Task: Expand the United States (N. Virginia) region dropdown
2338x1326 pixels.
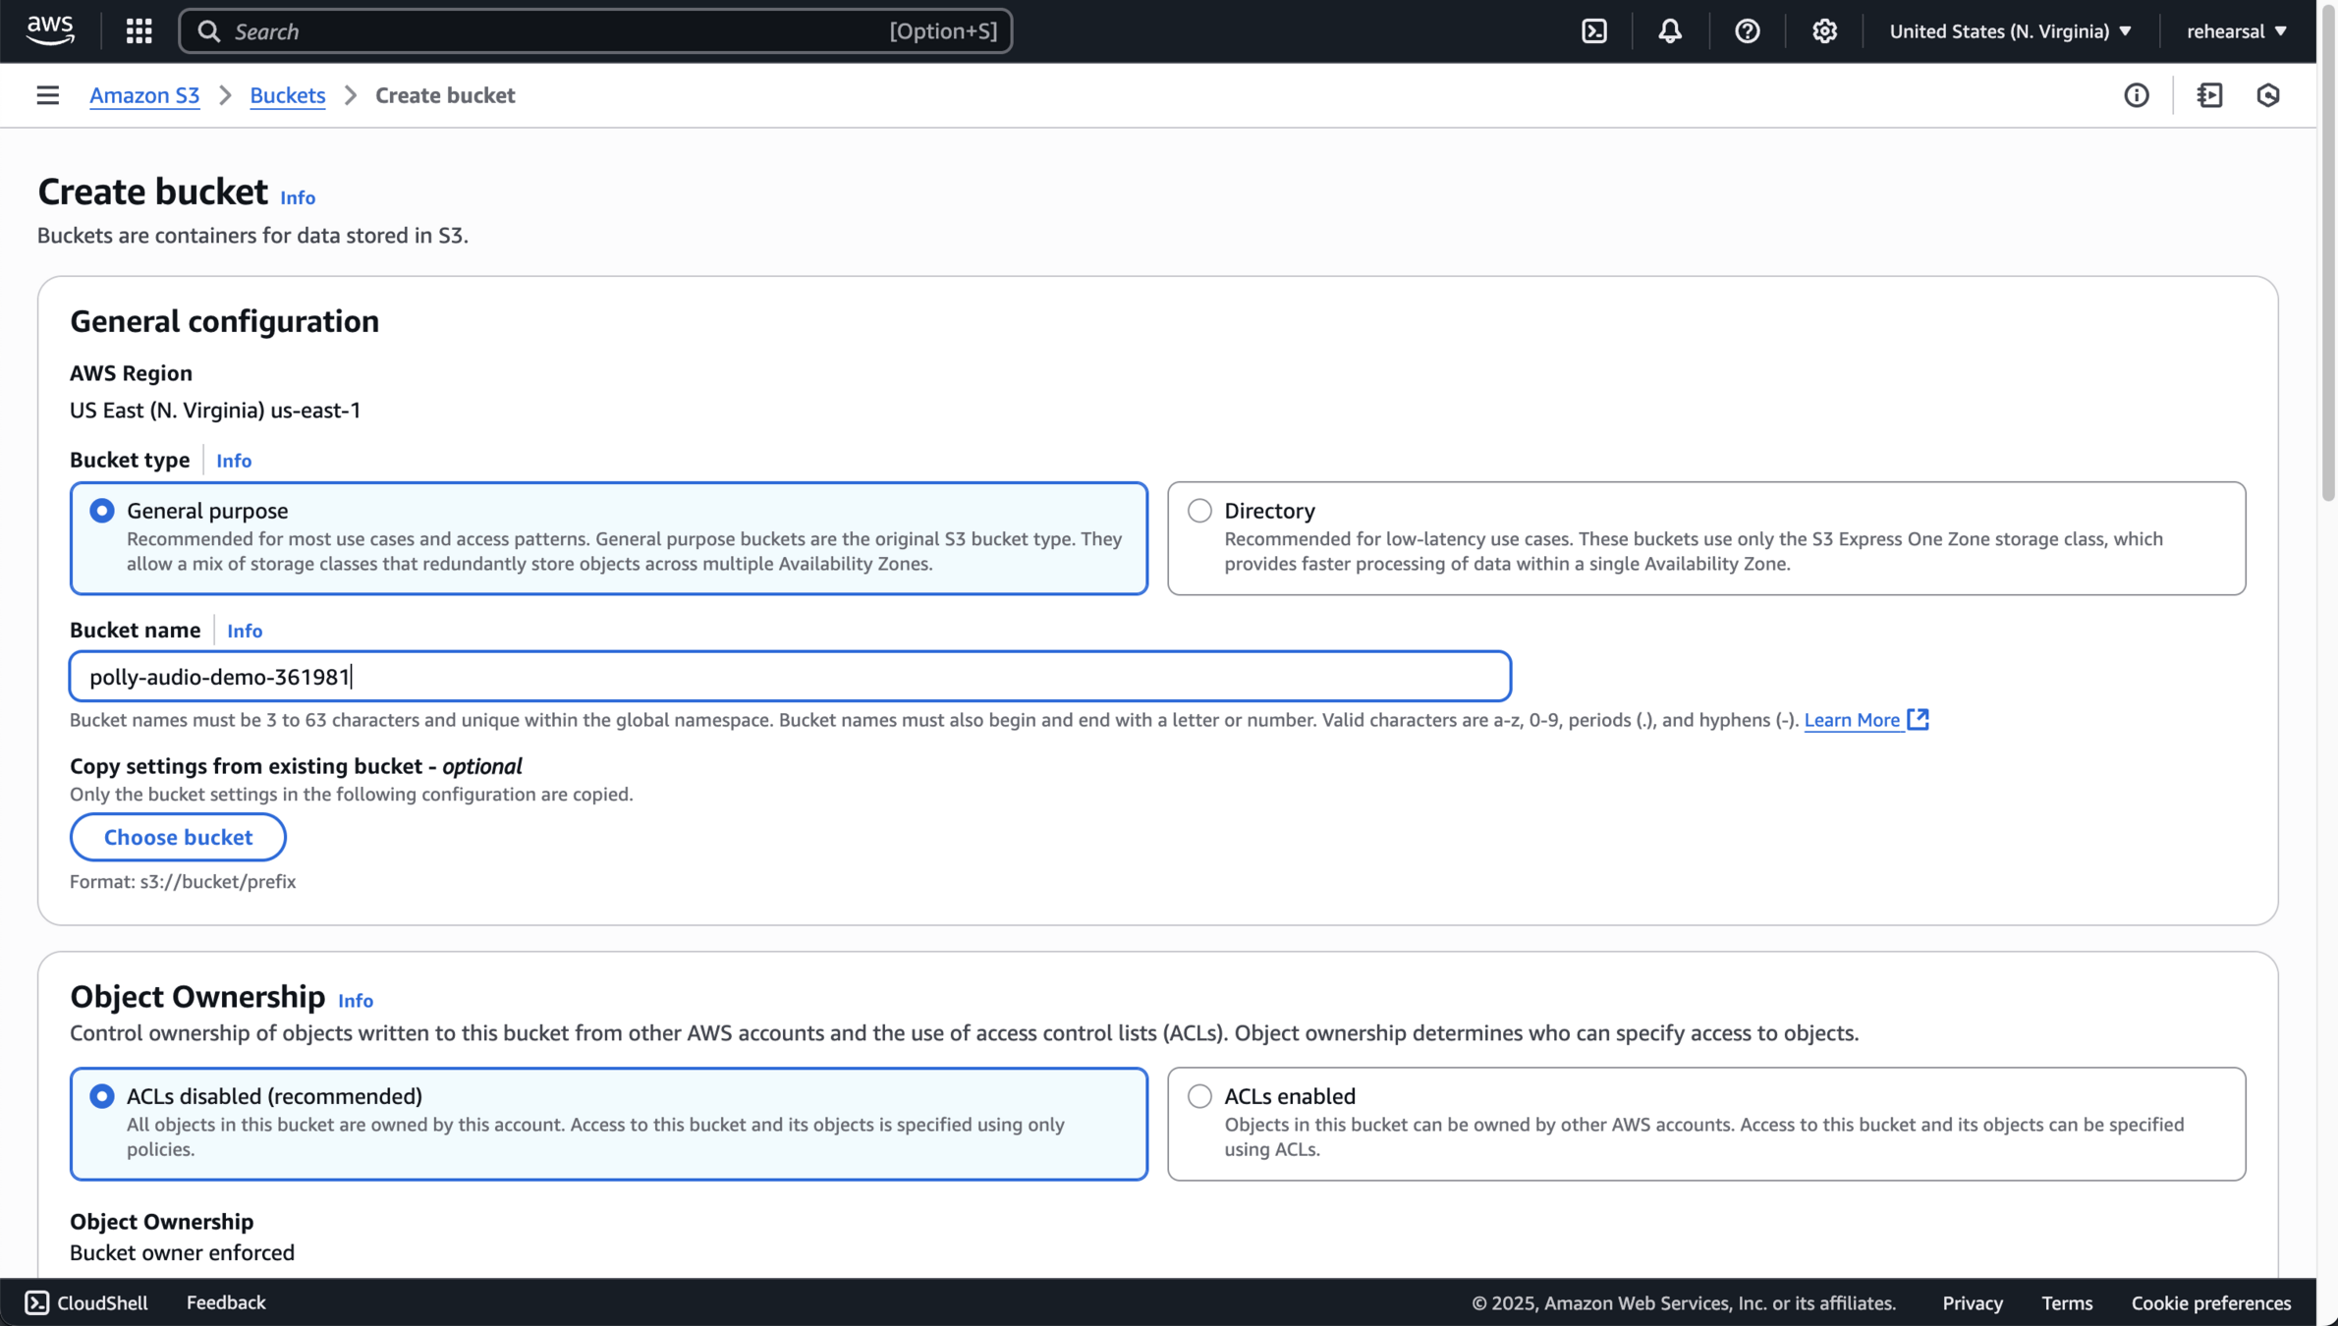Action: pyautogui.click(x=2010, y=31)
